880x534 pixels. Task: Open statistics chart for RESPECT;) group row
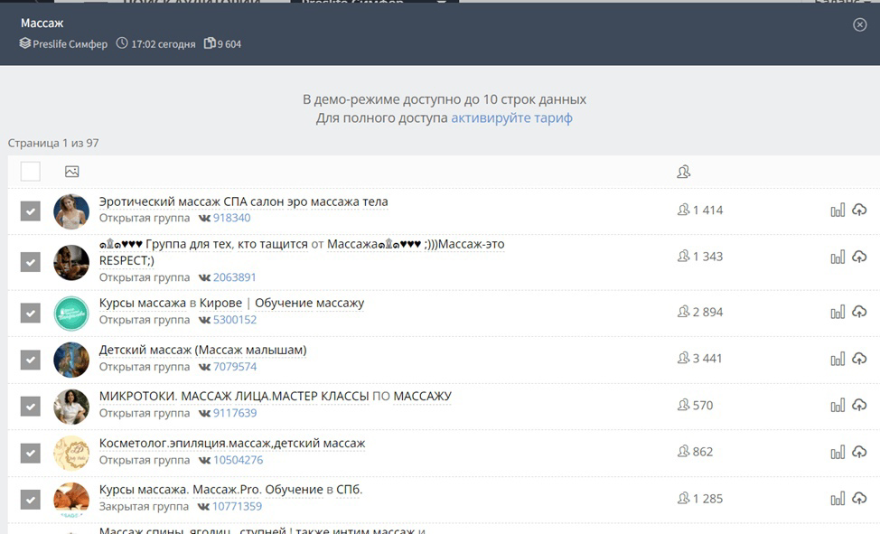click(838, 258)
